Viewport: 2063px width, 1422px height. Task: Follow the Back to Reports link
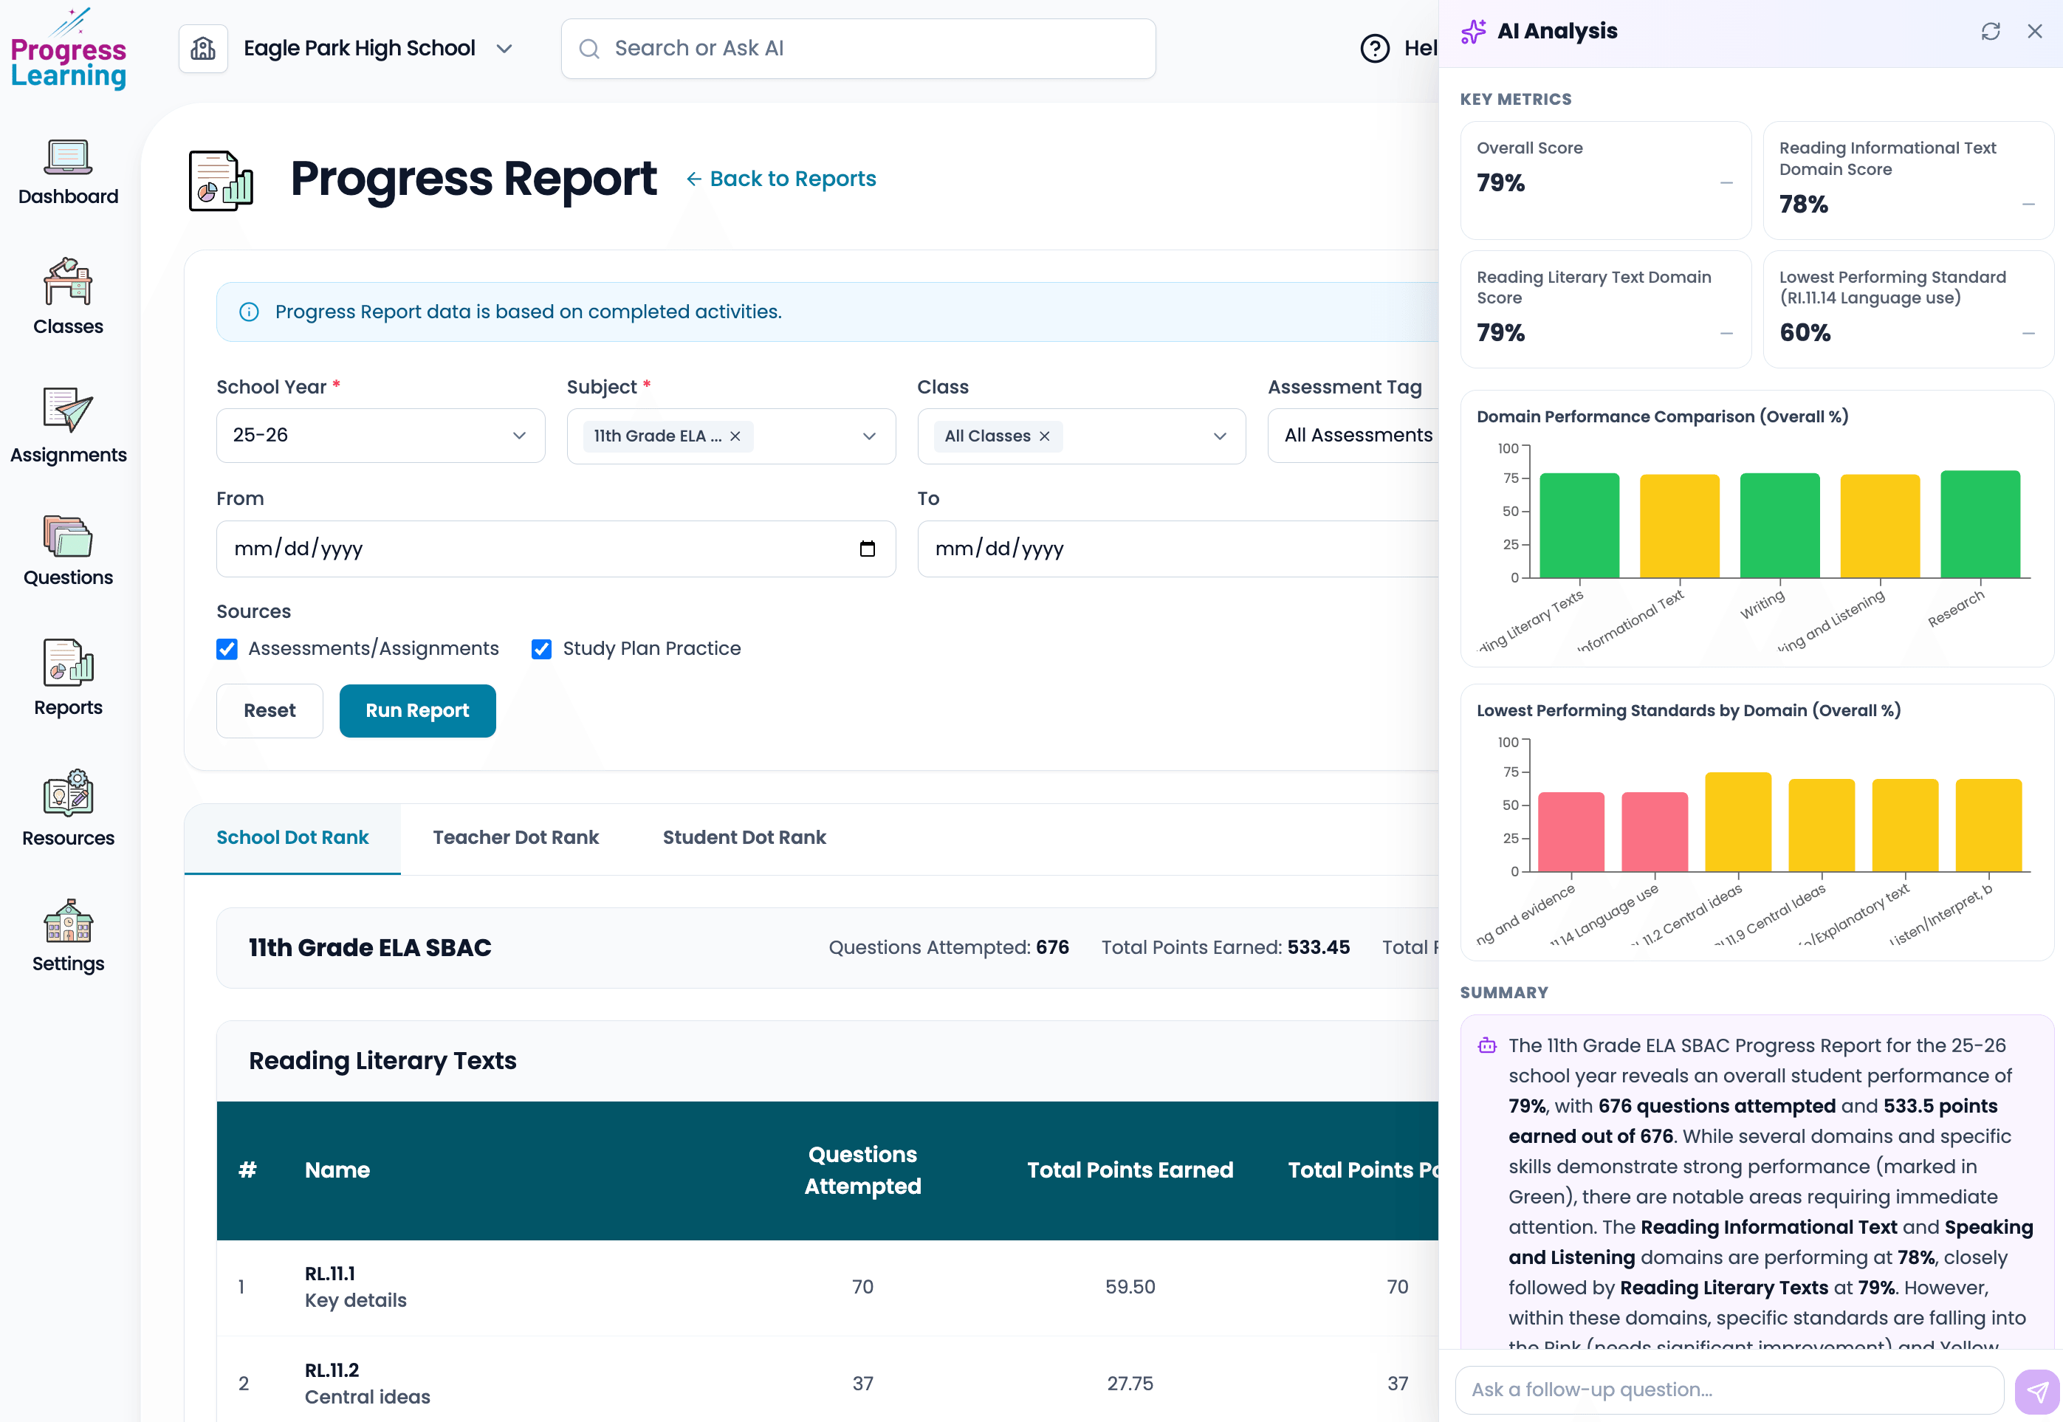click(x=781, y=178)
